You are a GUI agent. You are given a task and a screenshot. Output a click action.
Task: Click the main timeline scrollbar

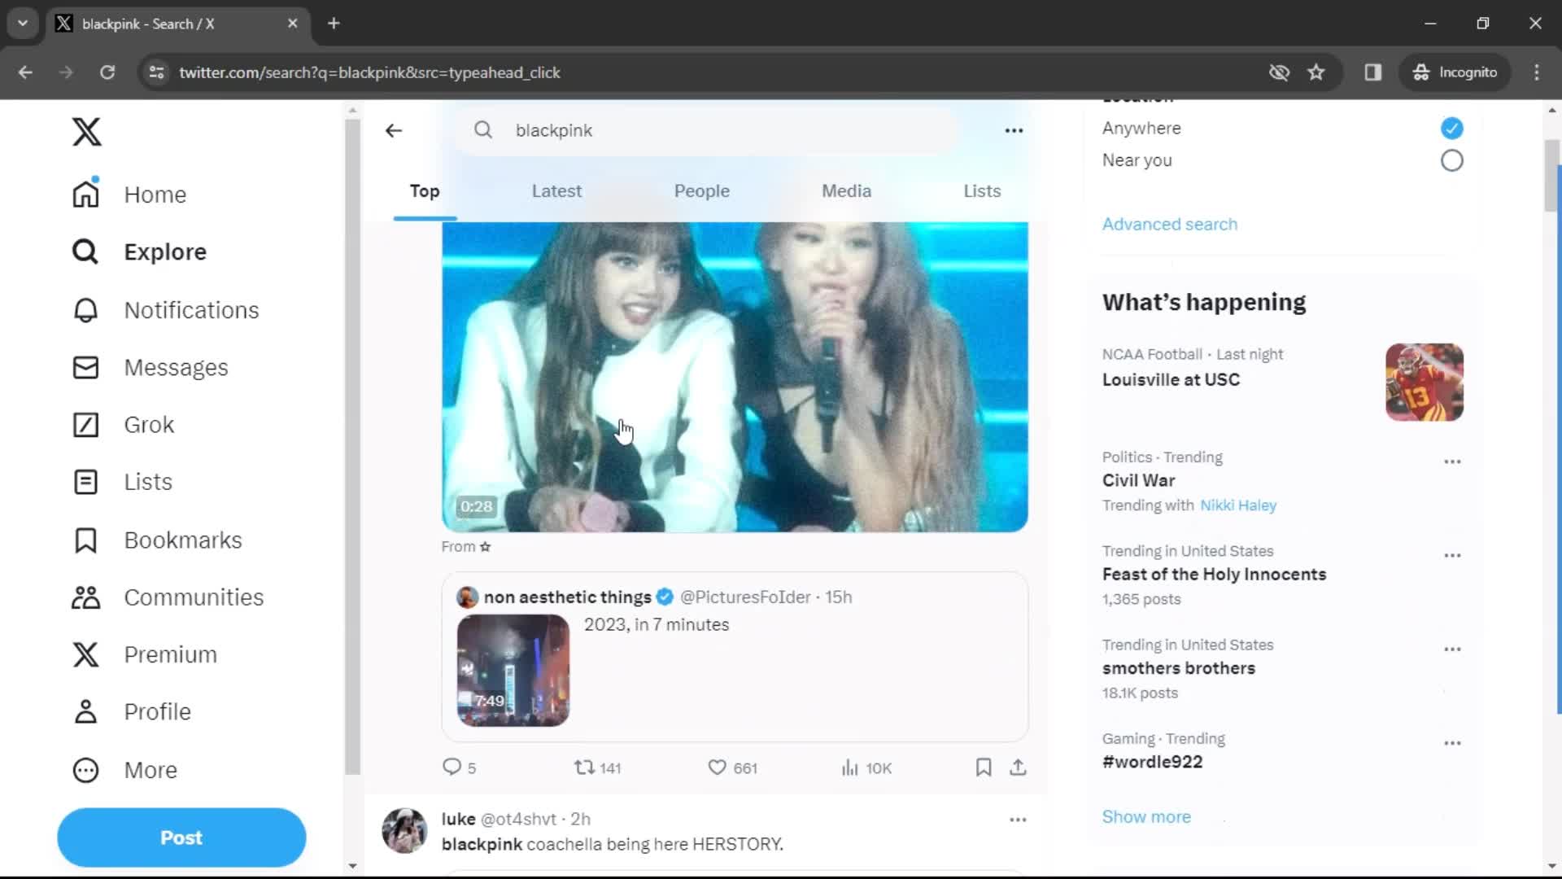[x=352, y=446]
